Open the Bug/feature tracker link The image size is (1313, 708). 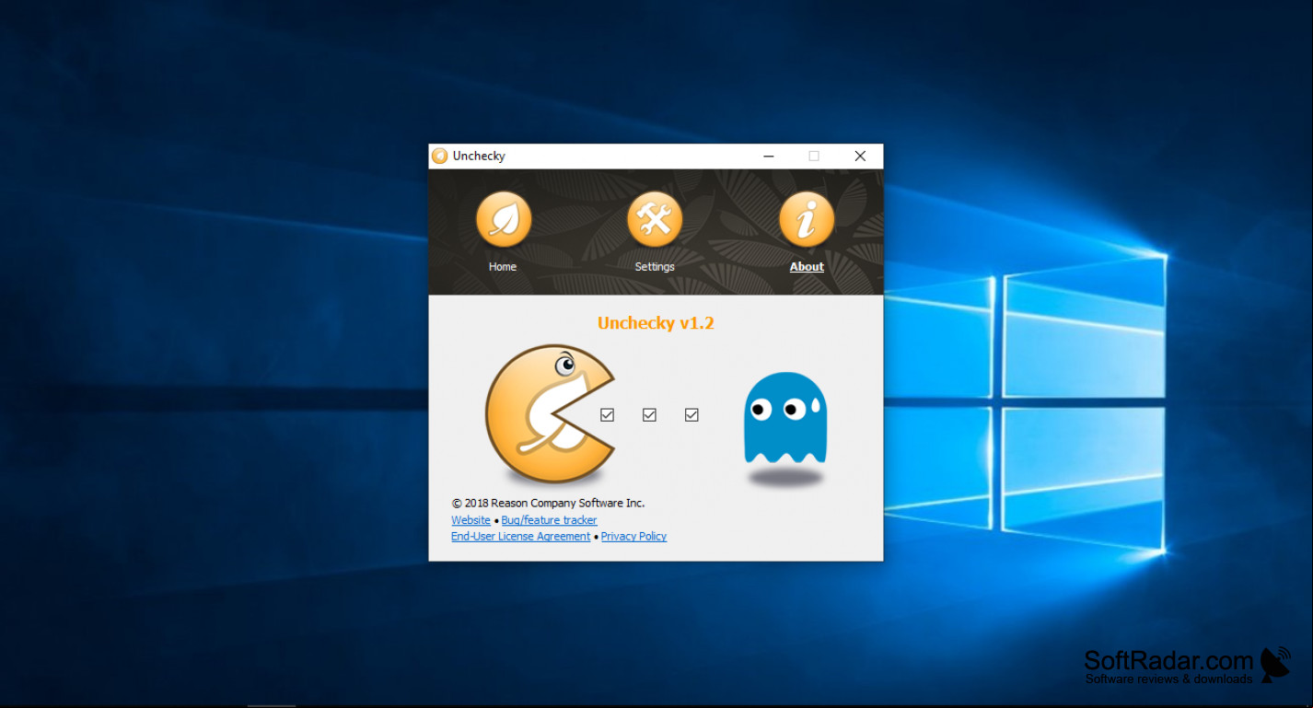pos(549,520)
